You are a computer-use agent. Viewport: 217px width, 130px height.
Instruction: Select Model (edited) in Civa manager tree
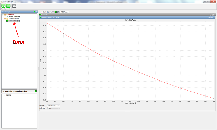tap(14, 17)
